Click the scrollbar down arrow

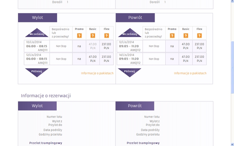click(x=232, y=144)
